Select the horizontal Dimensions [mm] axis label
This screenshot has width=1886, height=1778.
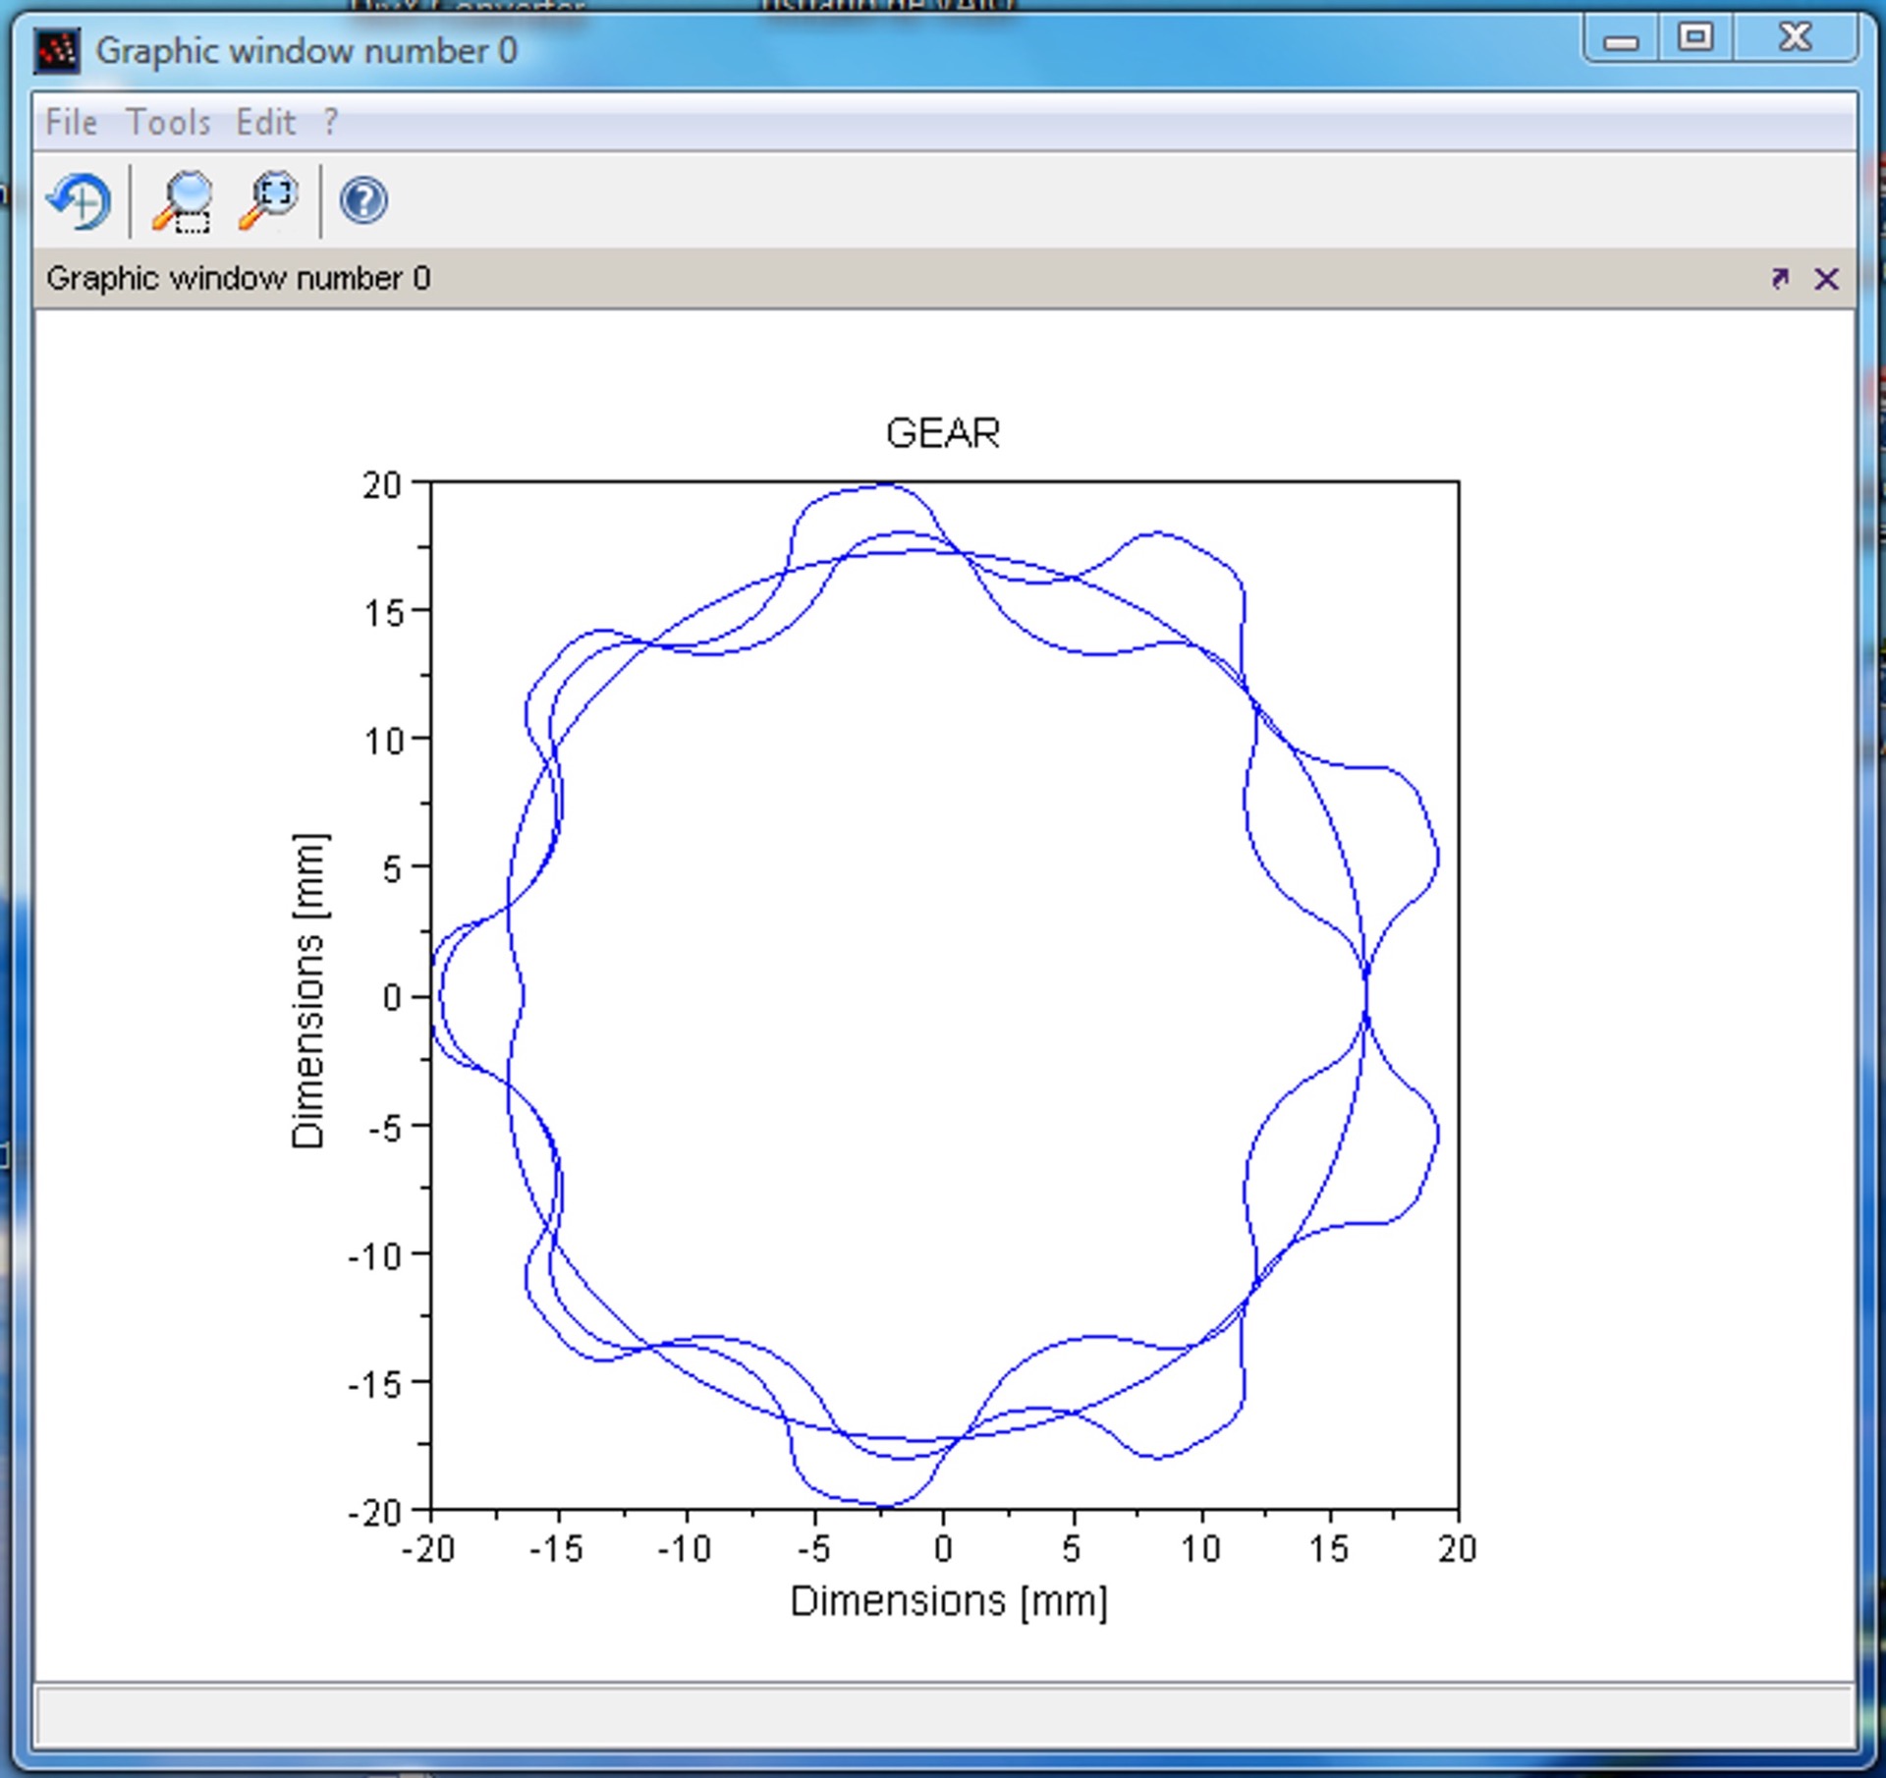pyautogui.click(x=948, y=1601)
